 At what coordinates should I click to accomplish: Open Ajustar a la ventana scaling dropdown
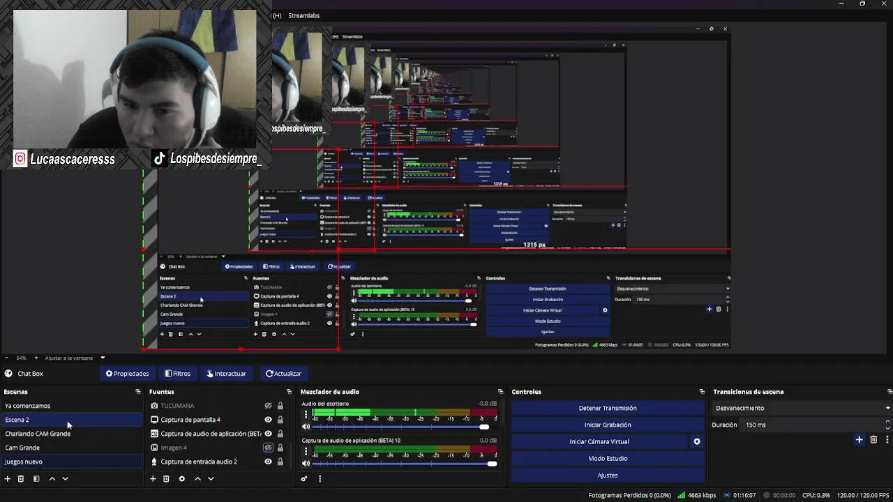[x=75, y=358]
